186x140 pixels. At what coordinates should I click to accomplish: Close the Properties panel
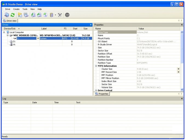tap(182, 25)
